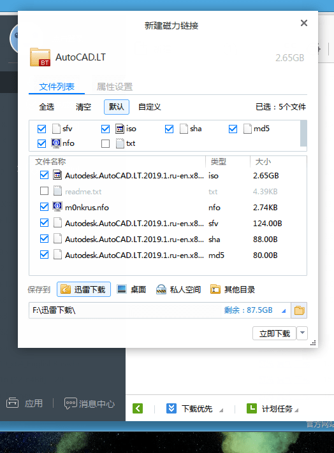
Task: Click the m0nkrus.nfo file icon in list
Action: tap(57, 206)
